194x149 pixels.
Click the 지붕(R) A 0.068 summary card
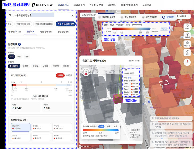(62, 137)
